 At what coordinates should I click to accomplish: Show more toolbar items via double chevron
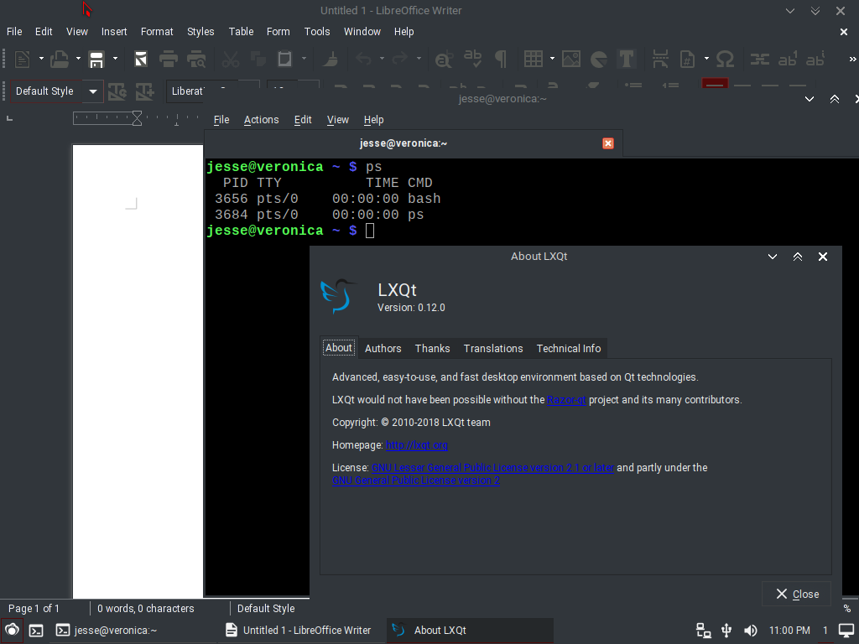(852, 60)
